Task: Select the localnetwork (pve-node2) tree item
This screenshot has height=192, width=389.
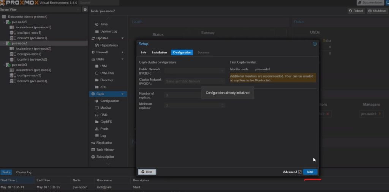Action: 33,49
